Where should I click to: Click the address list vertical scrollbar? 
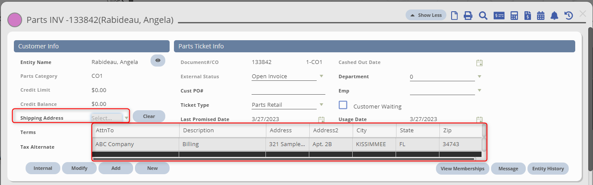[x=484, y=144]
